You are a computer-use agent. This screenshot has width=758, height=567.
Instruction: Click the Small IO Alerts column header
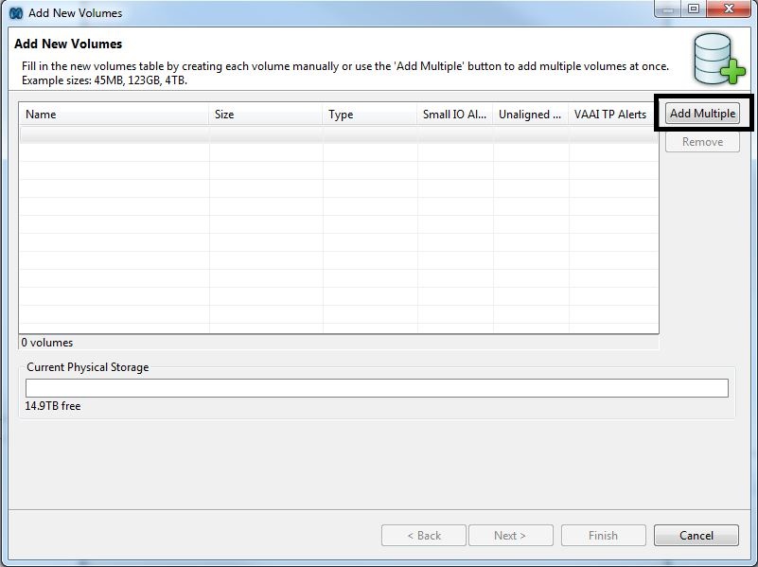point(454,115)
